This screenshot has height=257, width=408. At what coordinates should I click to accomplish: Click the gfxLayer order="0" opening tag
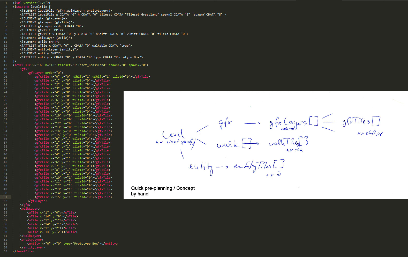click(x=45, y=73)
